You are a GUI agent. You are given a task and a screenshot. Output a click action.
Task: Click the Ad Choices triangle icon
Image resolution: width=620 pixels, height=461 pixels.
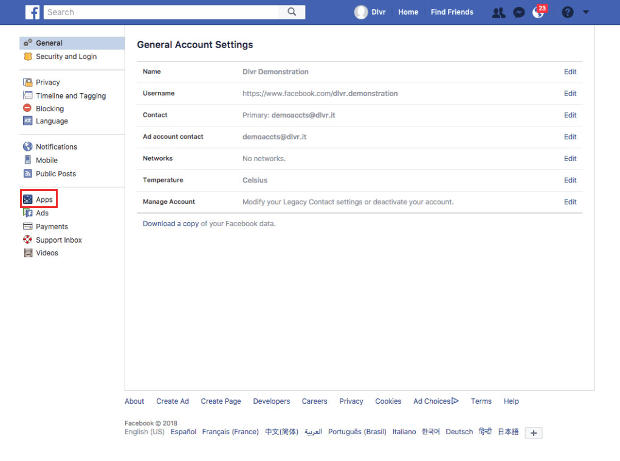455,401
